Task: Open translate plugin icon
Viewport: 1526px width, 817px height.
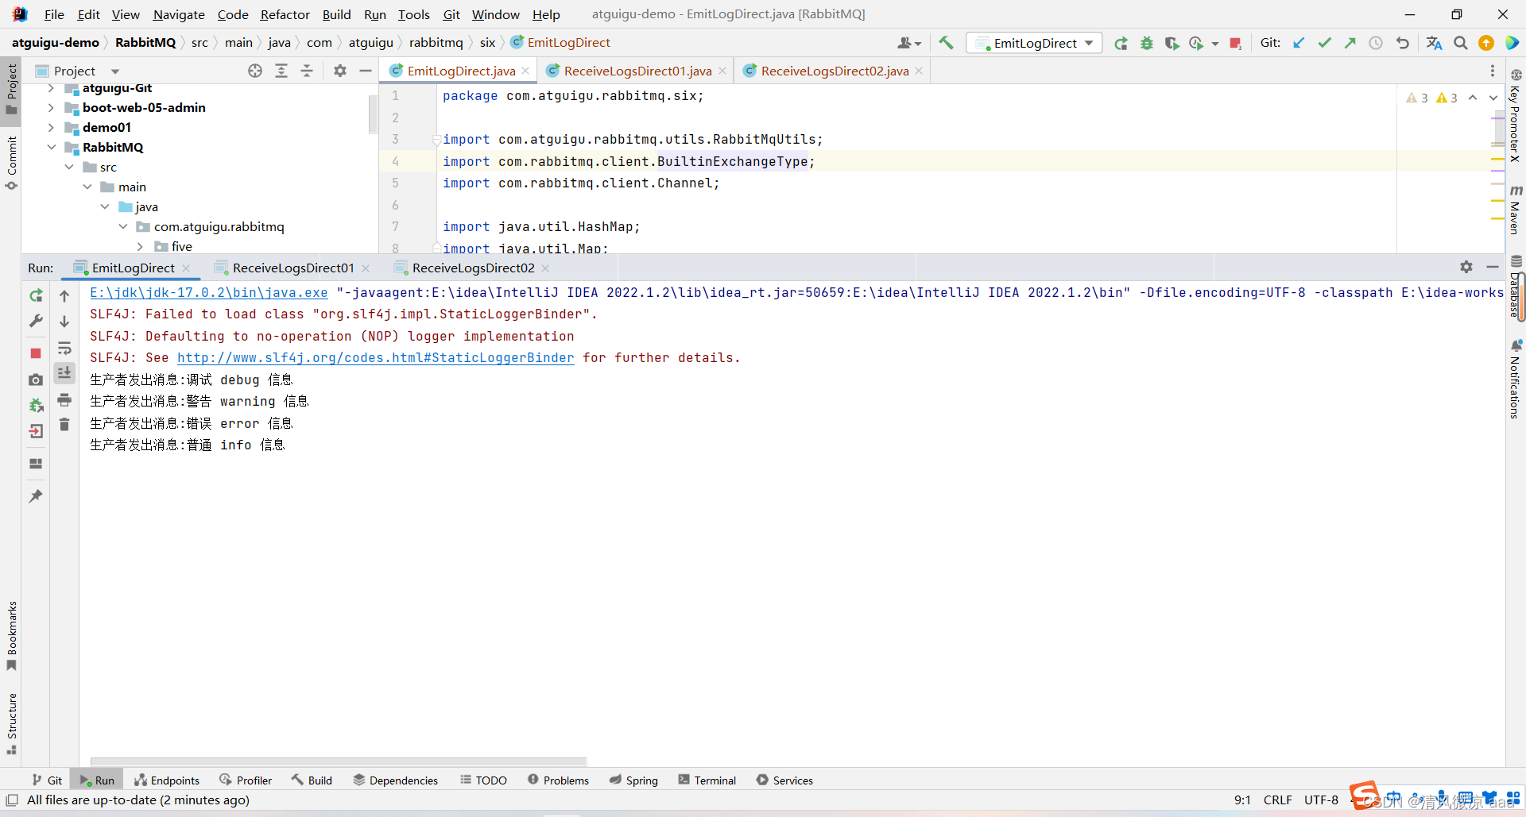Action: tap(1434, 43)
